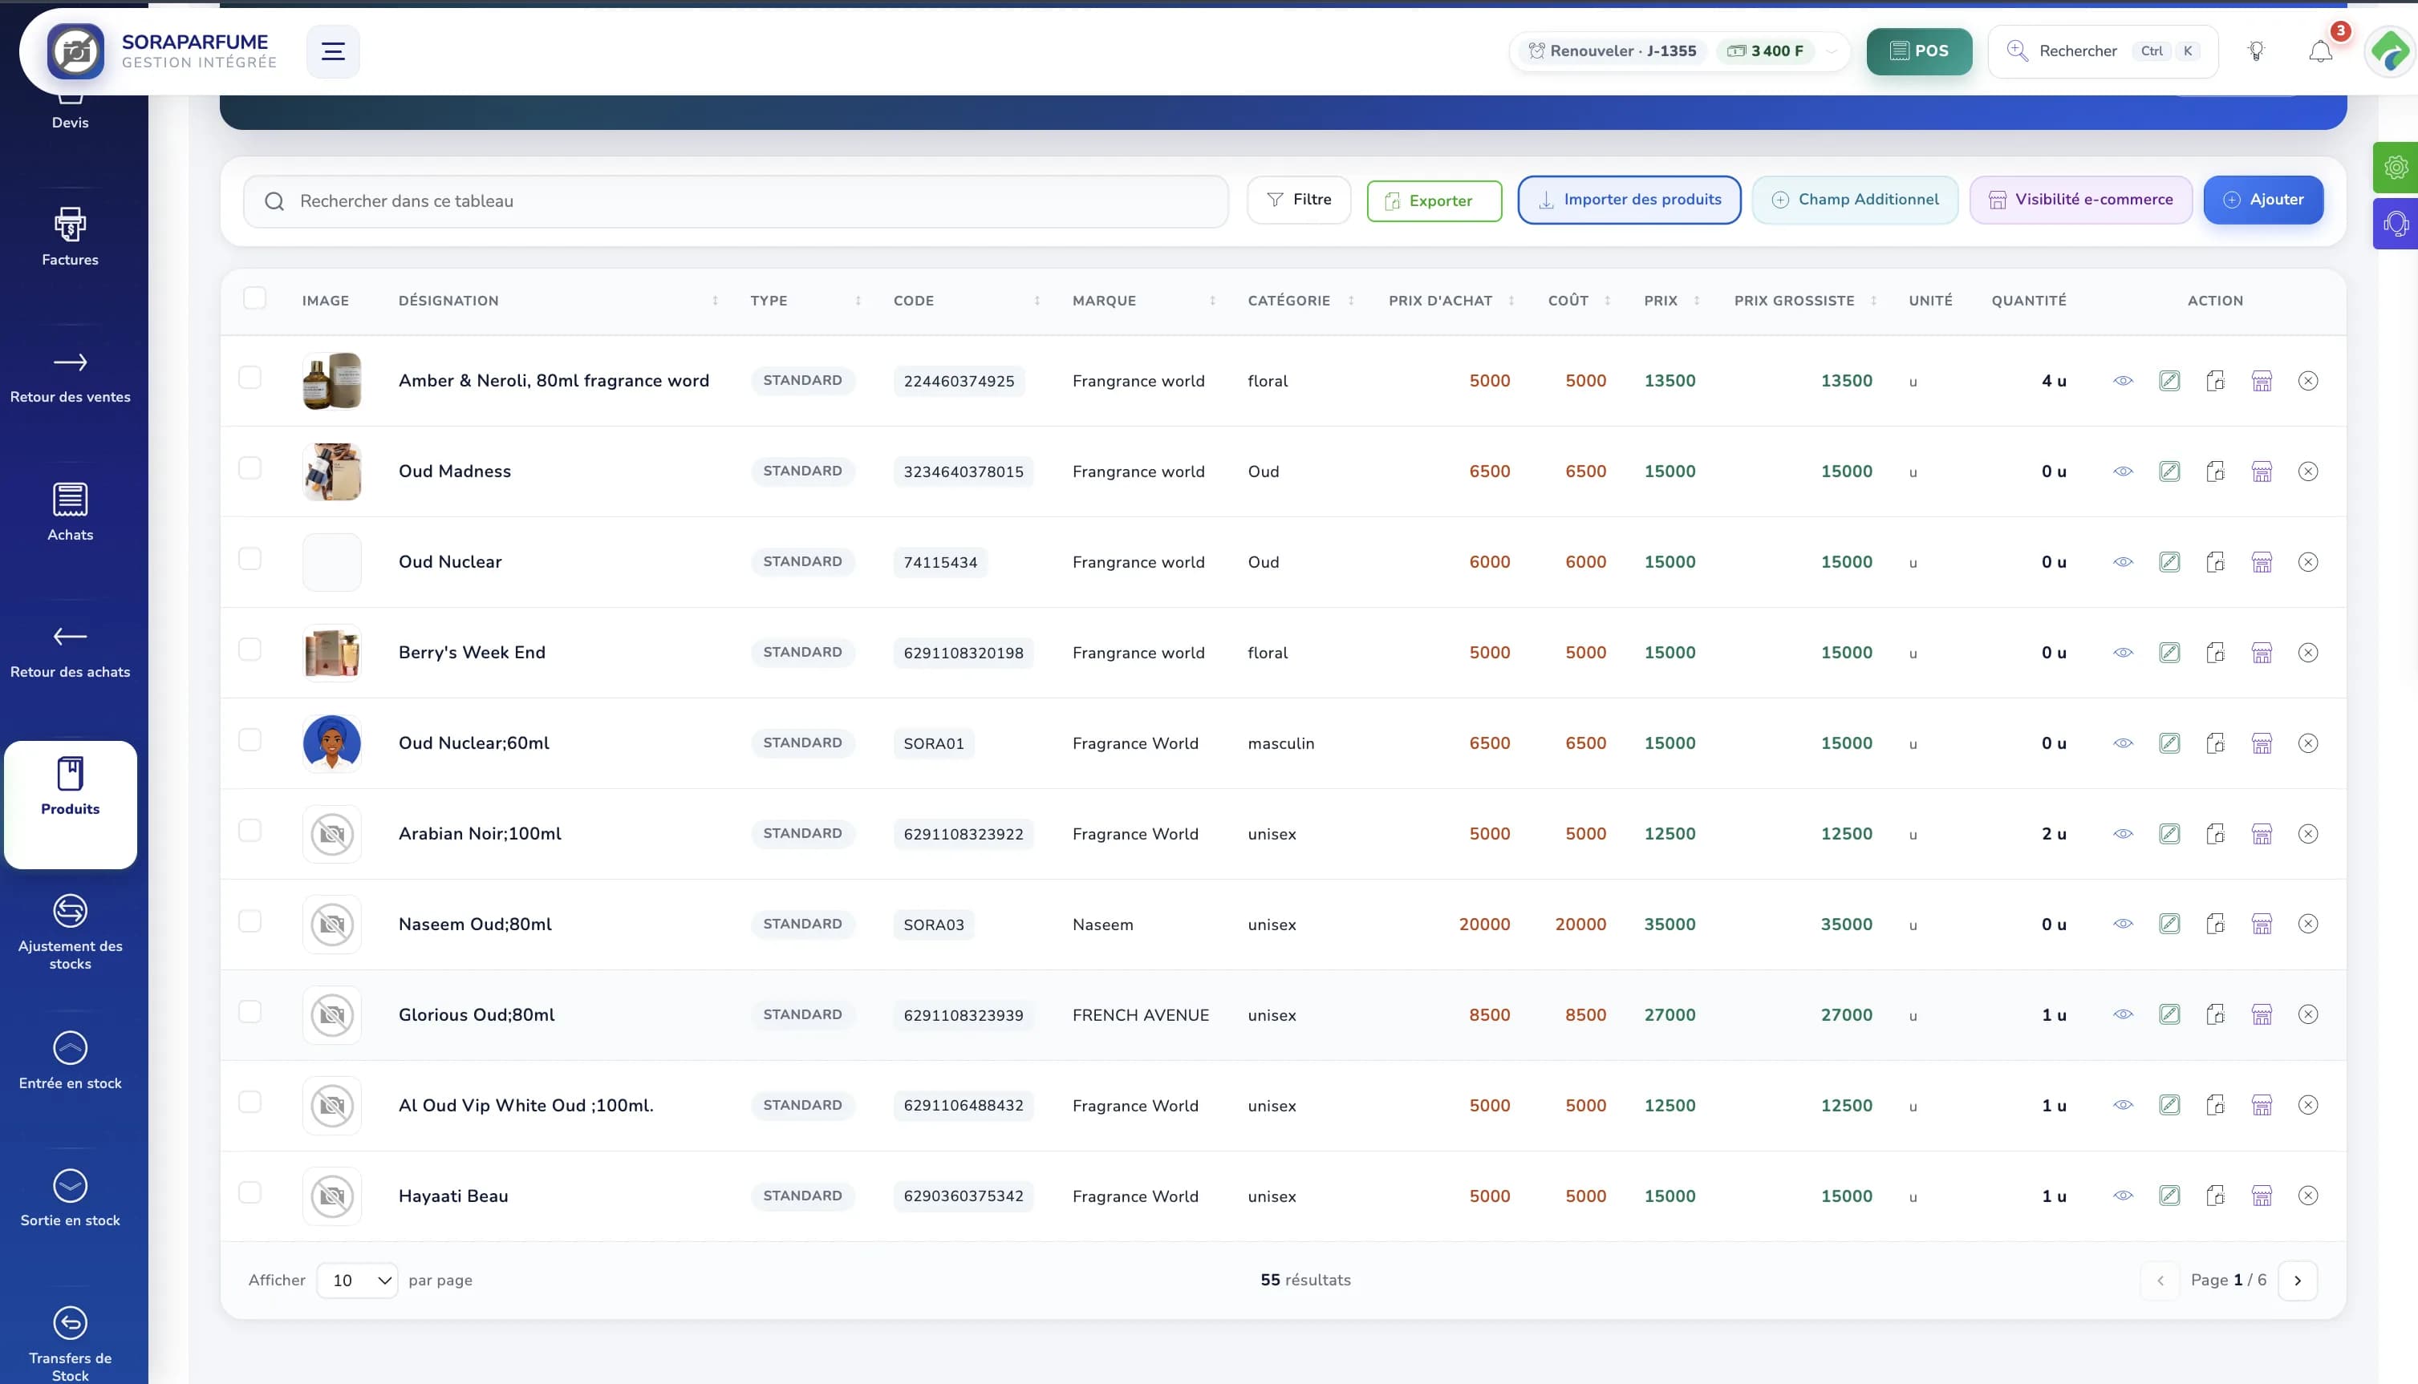Sort by the Coût column arrows
The height and width of the screenshot is (1384, 2418).
[x=1607, y=301]
